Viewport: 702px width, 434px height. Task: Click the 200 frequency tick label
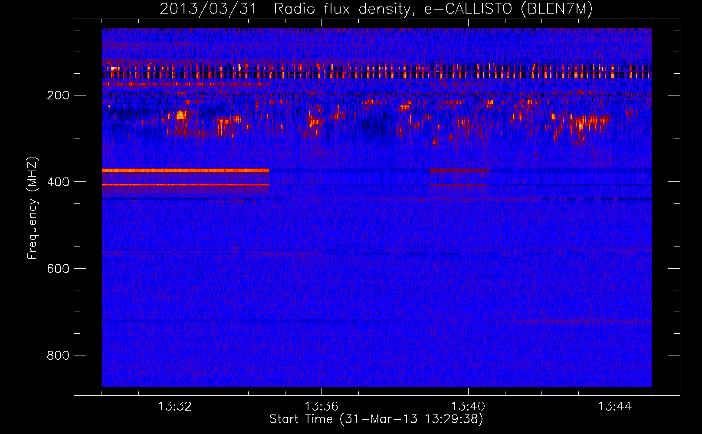(58, 95)
